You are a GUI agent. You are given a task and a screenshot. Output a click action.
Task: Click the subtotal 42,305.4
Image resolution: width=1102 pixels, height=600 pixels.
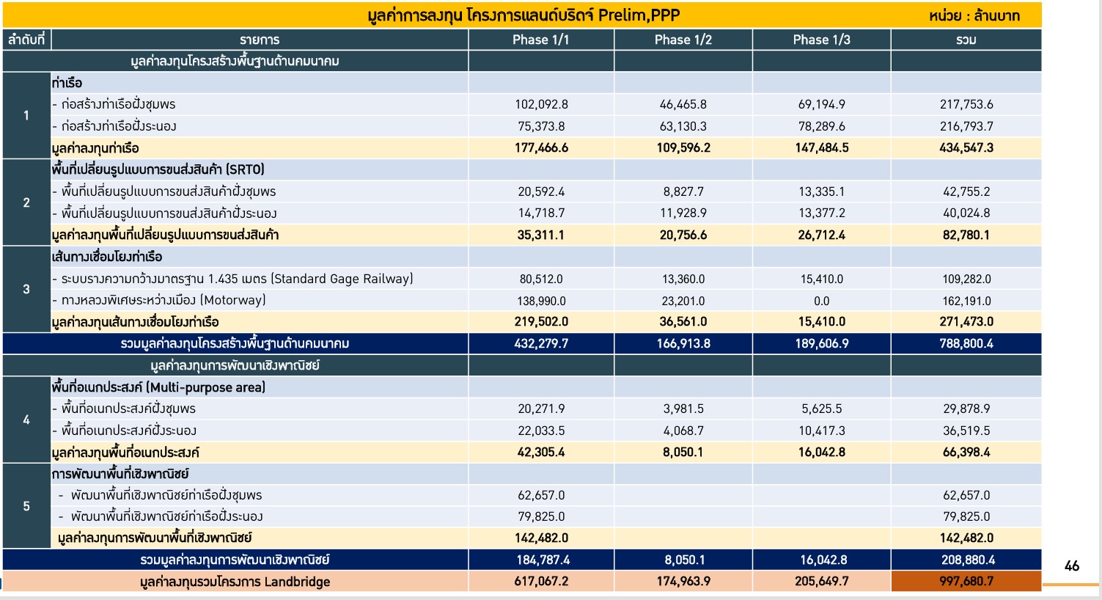click(x=541, y=452)
